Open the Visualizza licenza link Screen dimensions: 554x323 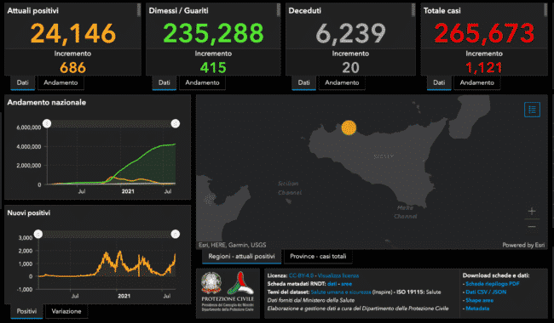338,275
